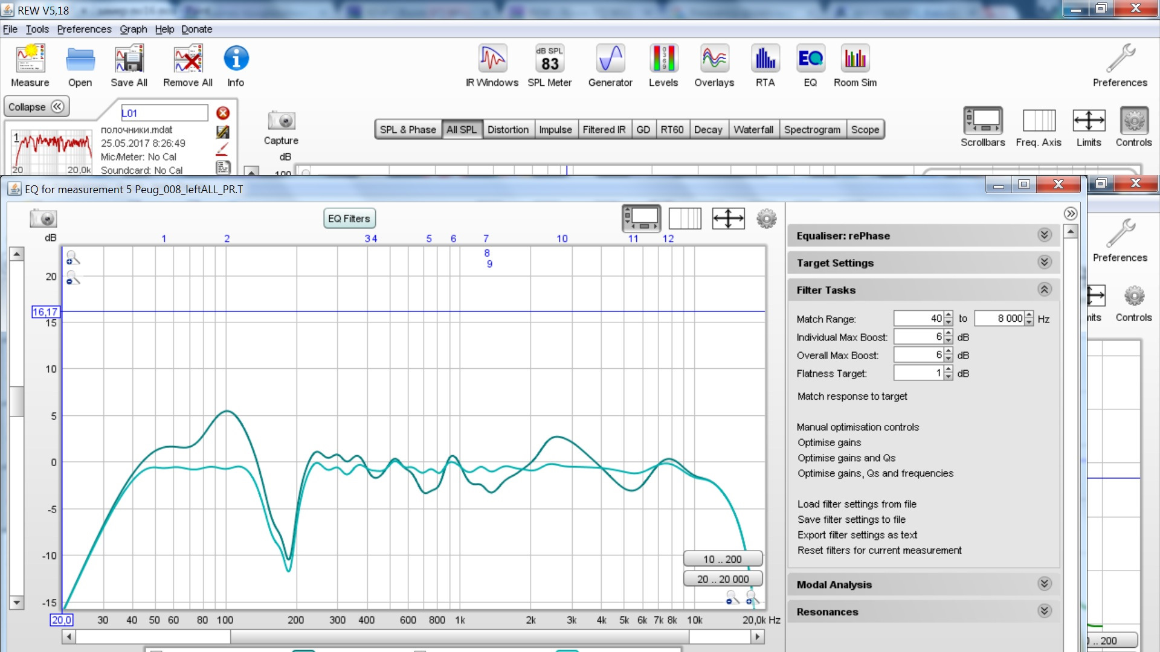Viewport: 1160px width, 652px height.
Task: Open the Graph menu
Action: [x=133, y=29]
